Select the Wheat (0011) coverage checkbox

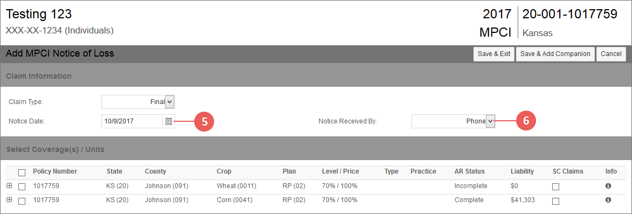(x=22, y=187)
